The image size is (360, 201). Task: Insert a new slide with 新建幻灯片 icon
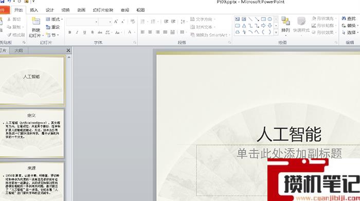coord(36,22)
